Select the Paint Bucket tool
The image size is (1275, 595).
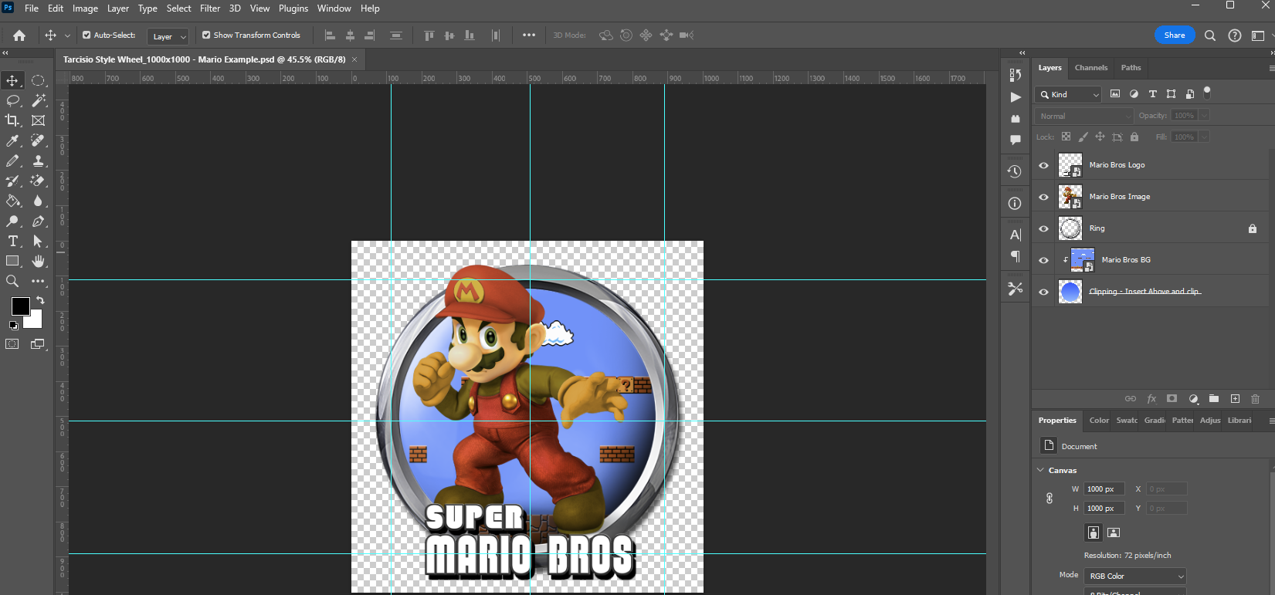(12, 201)
